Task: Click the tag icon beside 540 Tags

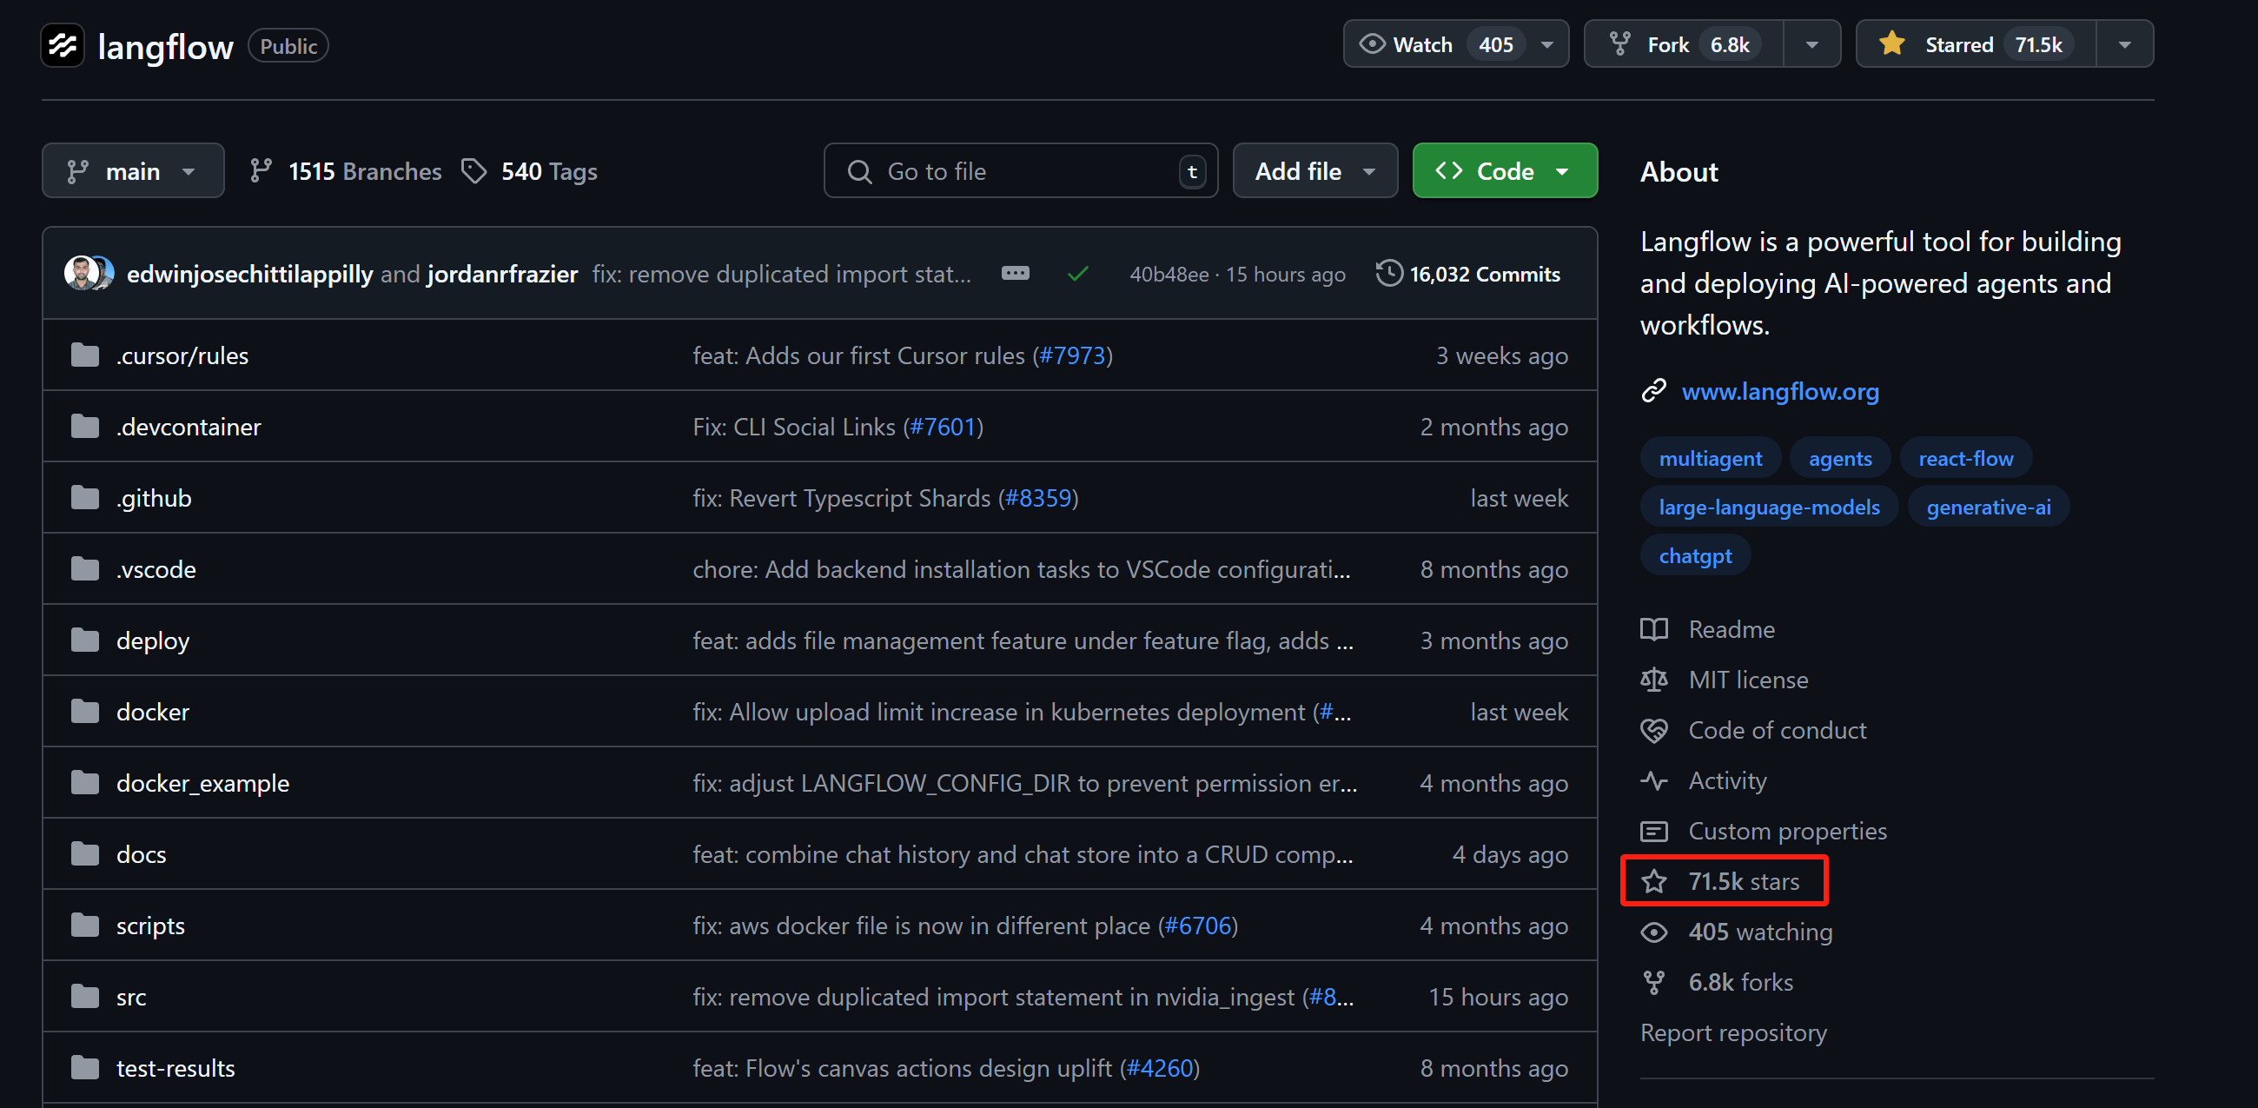Action: tap(473, 171)
